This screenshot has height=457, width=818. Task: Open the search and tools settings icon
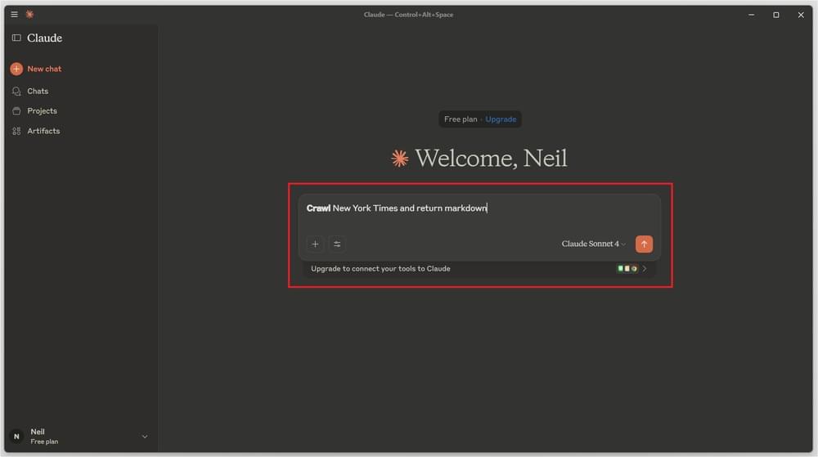pyautogui.click(x=337, y=244)
